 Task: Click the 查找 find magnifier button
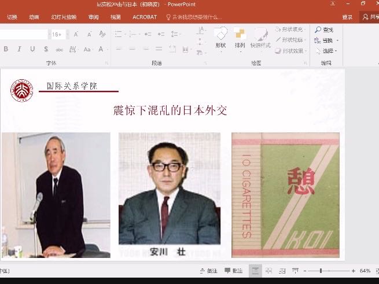coord(323,29)
